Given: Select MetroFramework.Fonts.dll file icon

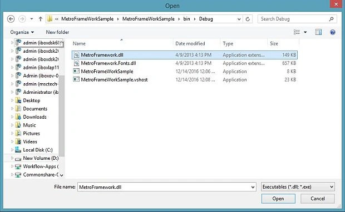Looking at the screenshot, I should pos(76,63).
